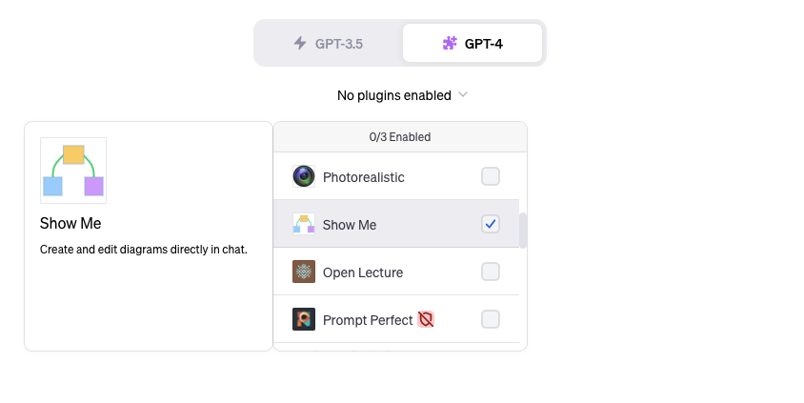Switch to the GPT-3.5 model tab
This screenshot has height=403, width=804.
tap(328, 43)
